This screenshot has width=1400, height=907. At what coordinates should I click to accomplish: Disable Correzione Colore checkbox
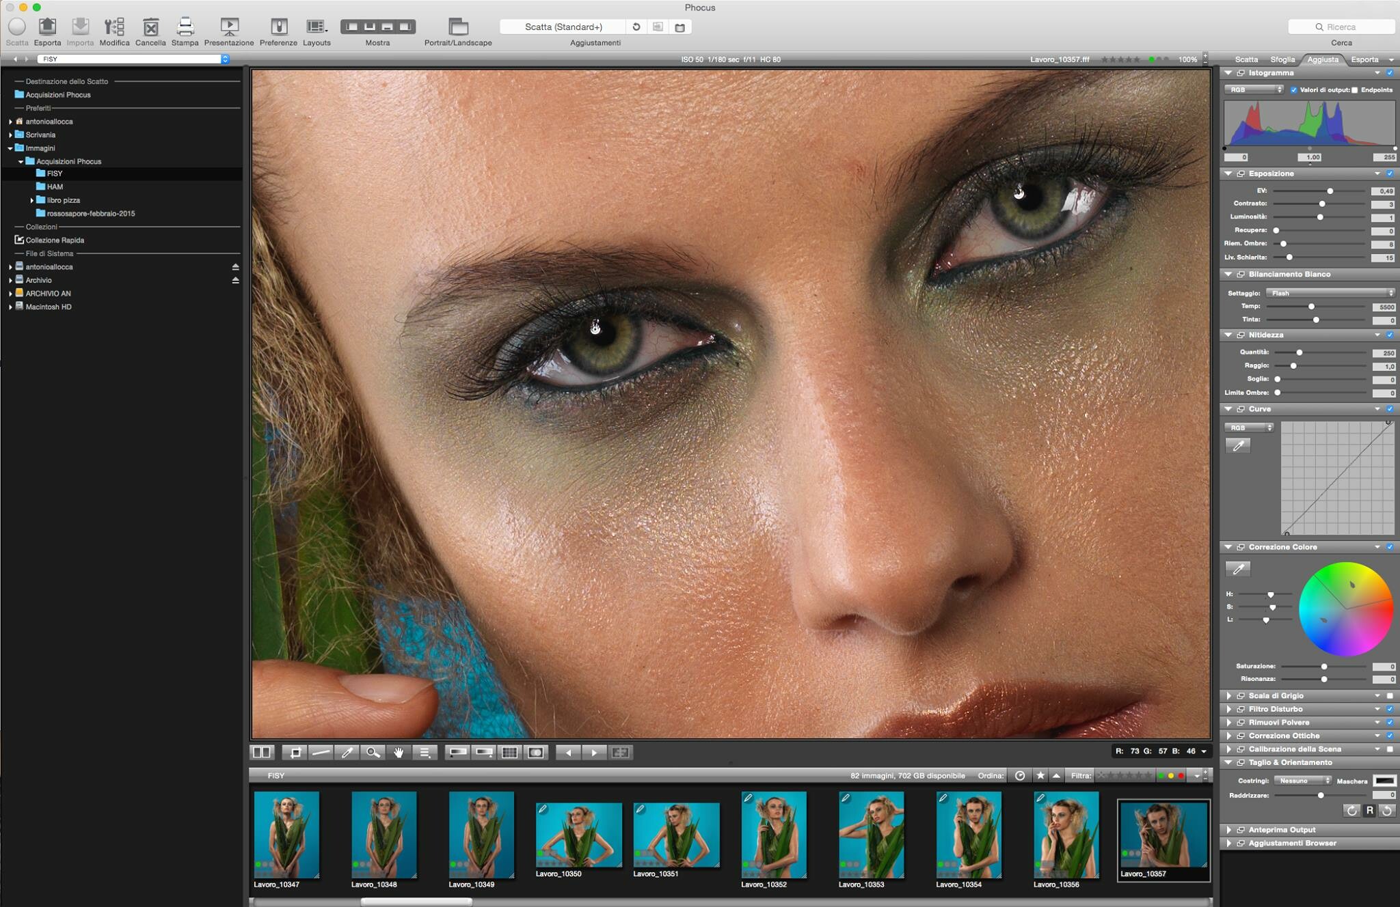pos(1390,547)
